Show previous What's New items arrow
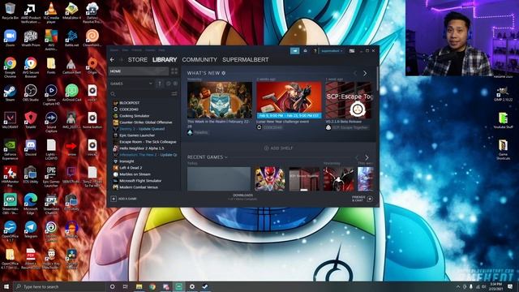 click(355, 73)
